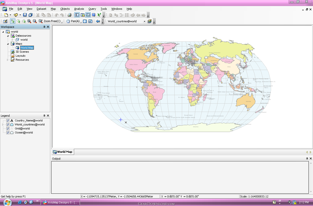Select the Zoom In magnifier tool
Viewport: 313px width, 206px height.
(29, 21)
